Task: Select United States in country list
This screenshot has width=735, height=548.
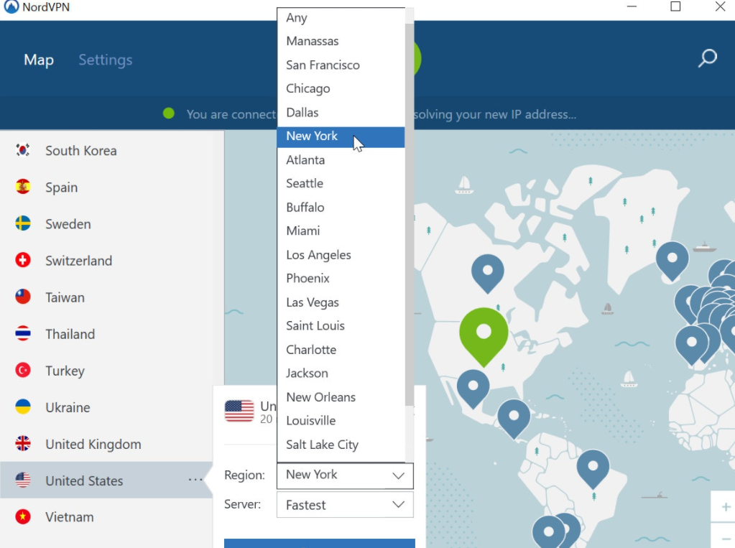Action: 106,480
